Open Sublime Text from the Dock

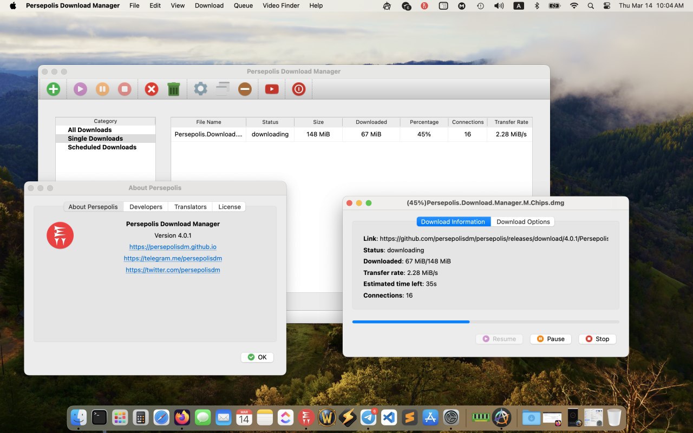coord(410,417)
